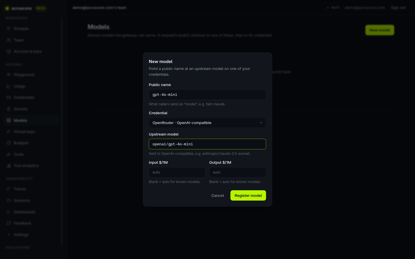The image size is (415, 259).
Task: Click the Tools wrench icon
Action: [x=9, y=154]
